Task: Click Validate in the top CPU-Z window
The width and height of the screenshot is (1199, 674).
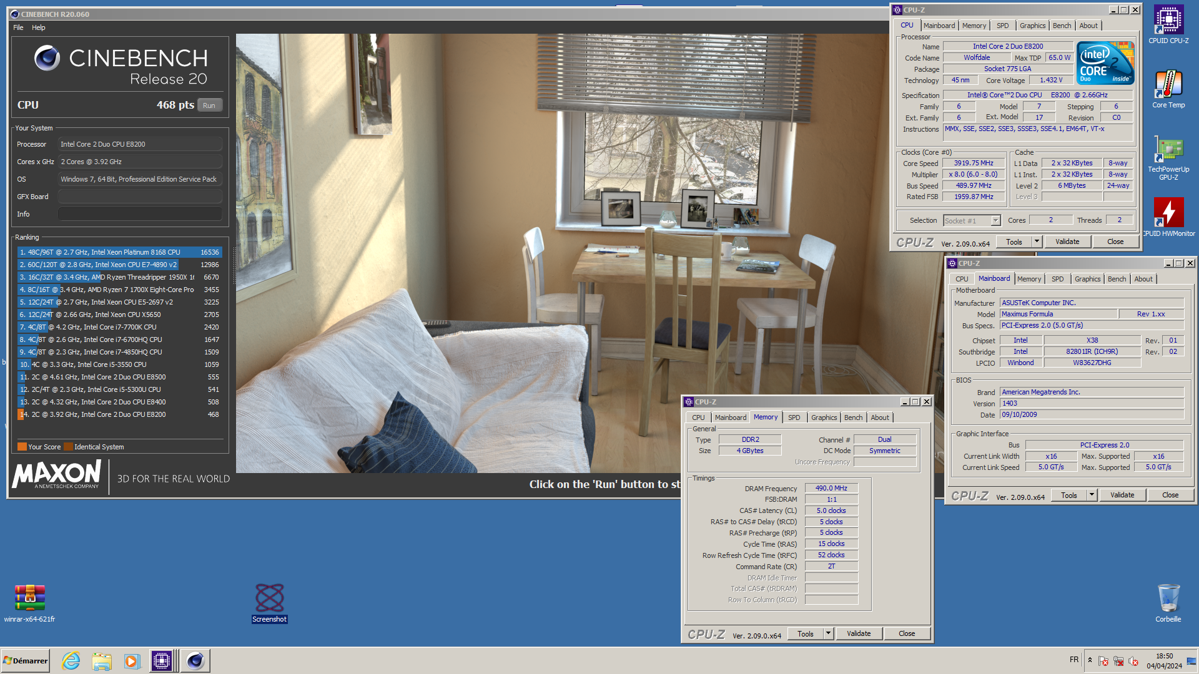Action: point(1067,242)
